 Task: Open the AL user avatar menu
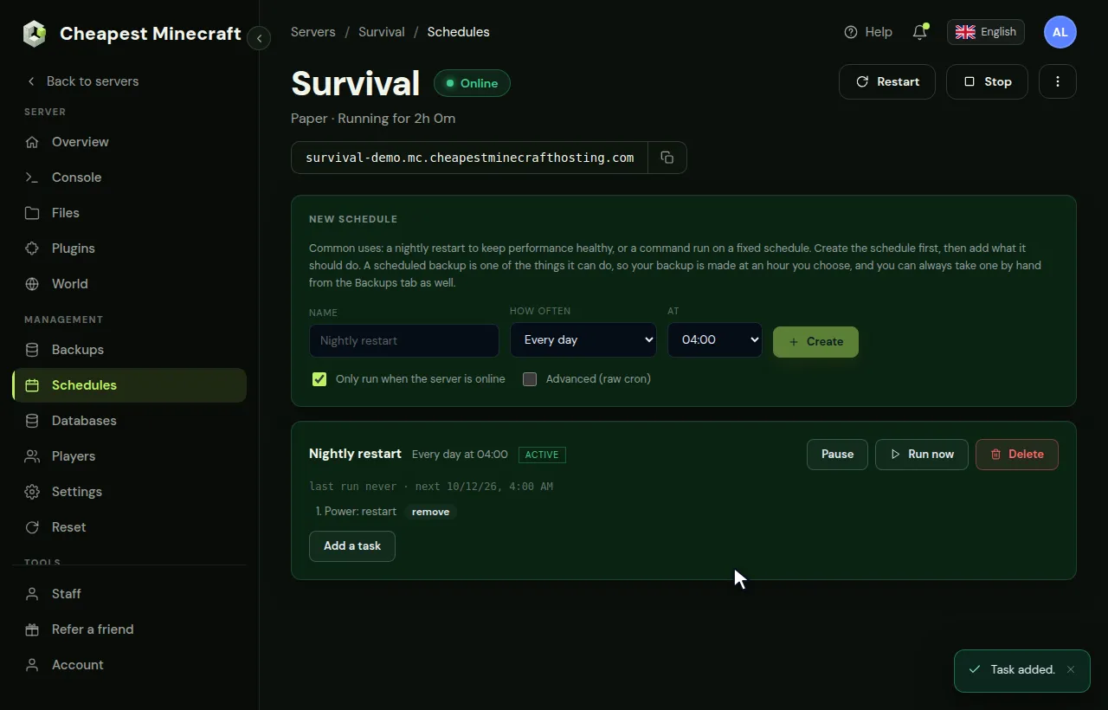tap(1060, 32)
